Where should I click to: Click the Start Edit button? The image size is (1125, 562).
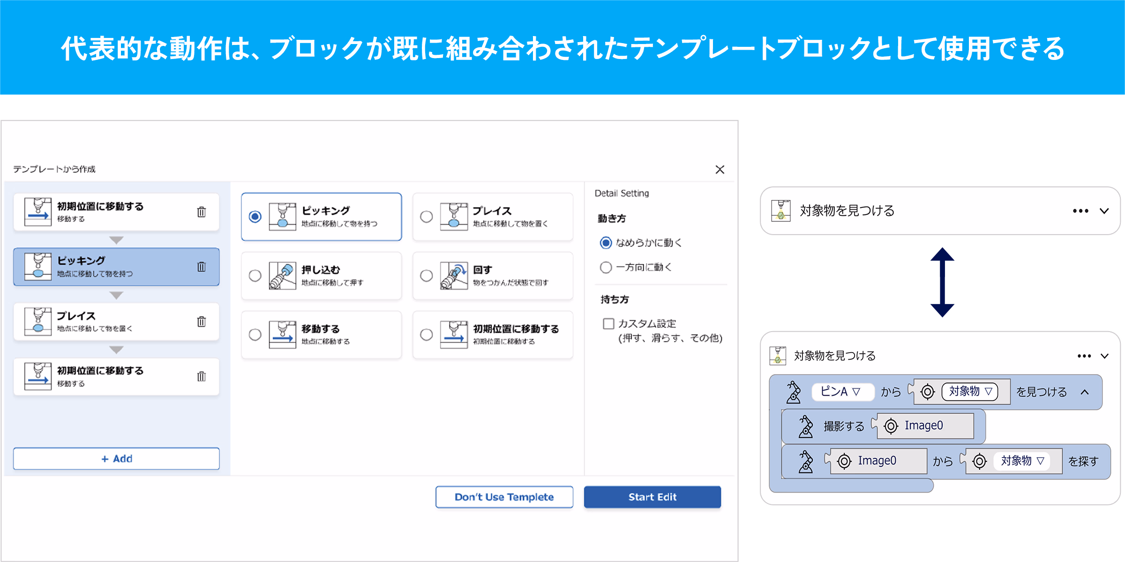pos(652,497)
